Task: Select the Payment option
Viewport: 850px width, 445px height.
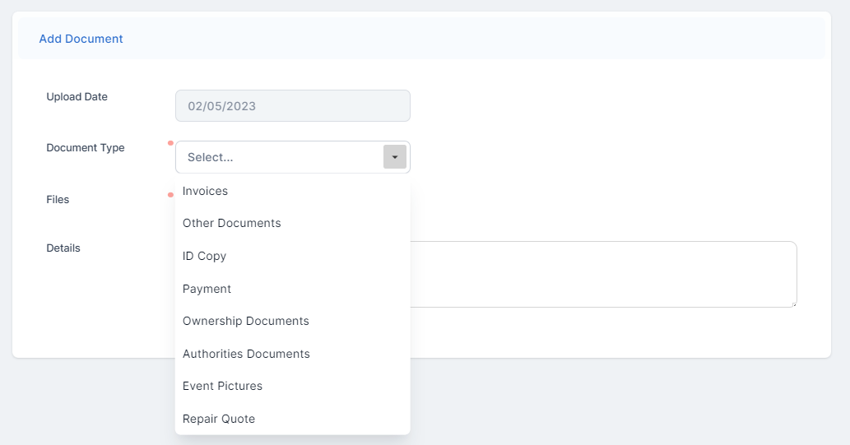Action: (x=207, y=289)
